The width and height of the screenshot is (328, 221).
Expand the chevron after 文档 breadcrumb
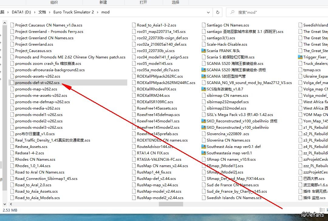point(50,12)
